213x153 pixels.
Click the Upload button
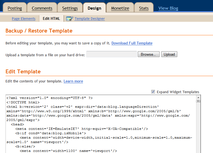click(x=169, y=54)
